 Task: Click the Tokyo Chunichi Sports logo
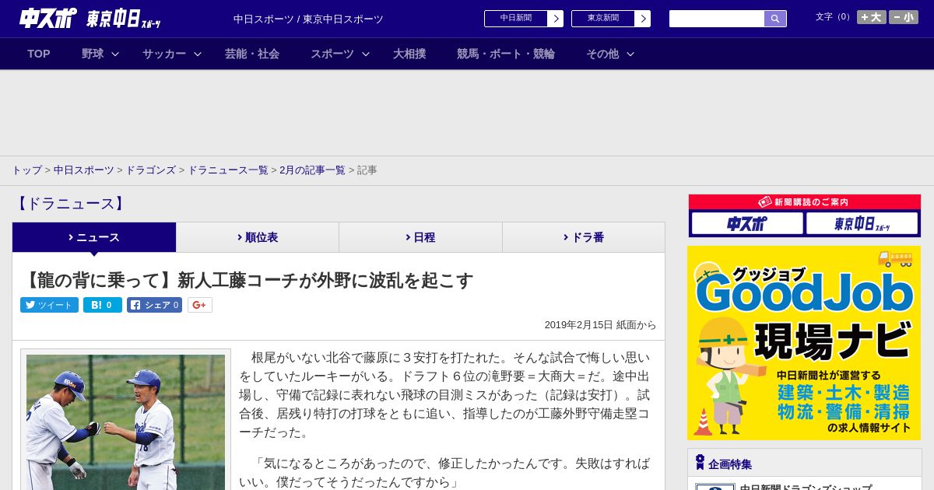click(124, 19)
